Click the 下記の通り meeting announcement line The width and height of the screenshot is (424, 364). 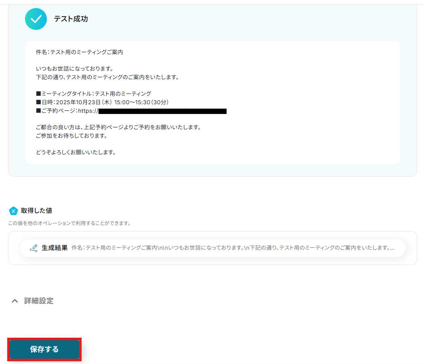(x=108, y=77)
